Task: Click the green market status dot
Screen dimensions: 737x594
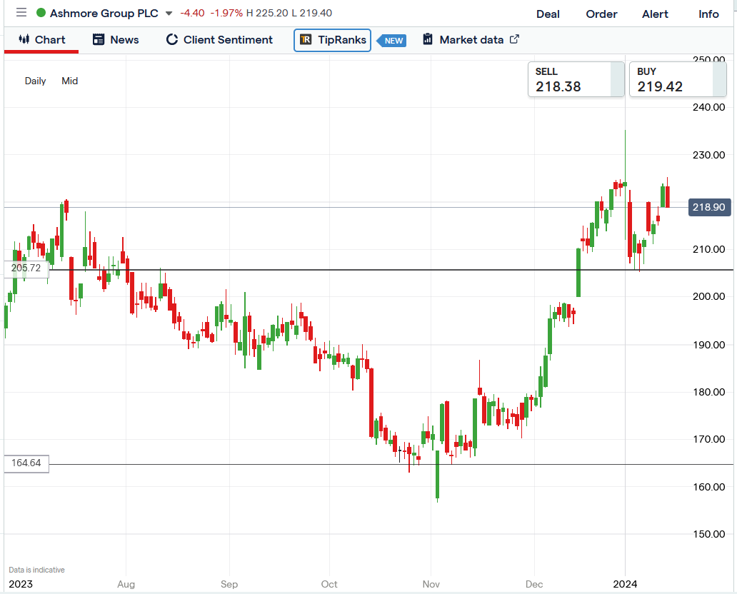Action: pyautogui.click(x=41, y=13)
